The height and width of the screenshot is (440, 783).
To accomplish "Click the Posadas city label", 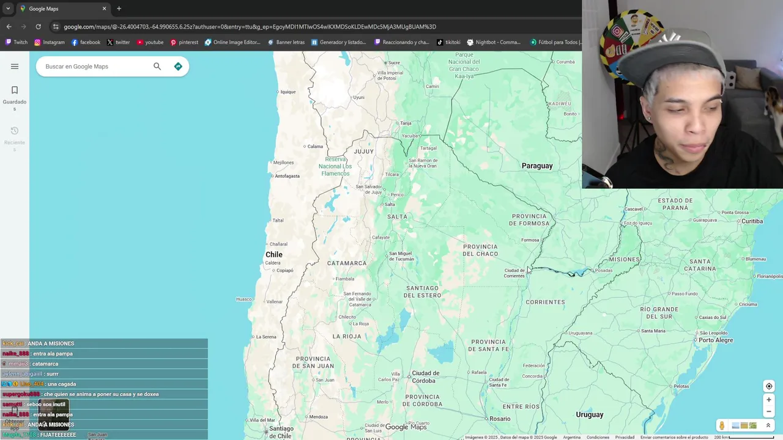I will [x=604, y=270].
